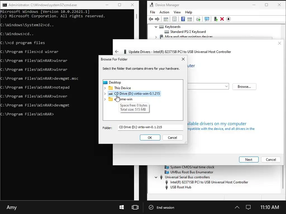Viewport: 286px width, 214px height.
Task: Collapse Universal Serial Bus controllers category
Action: [x=156, y=177]
